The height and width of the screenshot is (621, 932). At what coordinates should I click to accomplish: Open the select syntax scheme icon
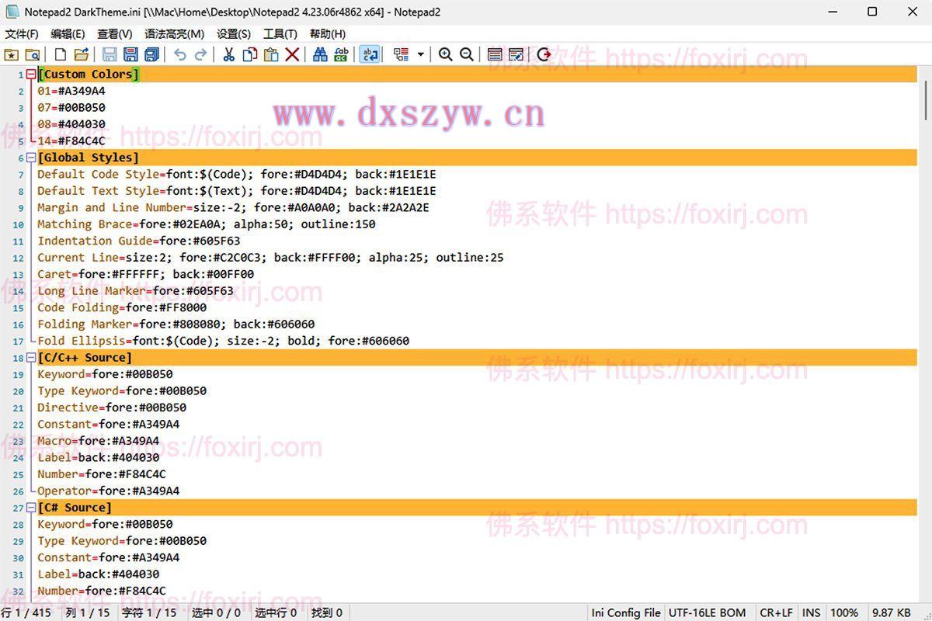coord(495,54)
